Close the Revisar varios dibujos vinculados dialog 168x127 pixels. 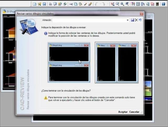pyautogui.click(x=142, y=14)
